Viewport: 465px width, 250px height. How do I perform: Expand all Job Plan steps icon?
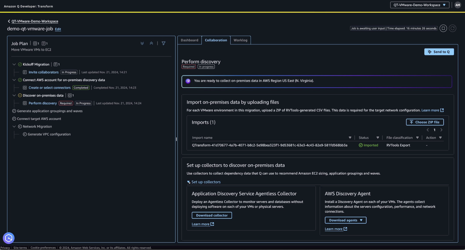pyautogui.click(x=142, y=43)
